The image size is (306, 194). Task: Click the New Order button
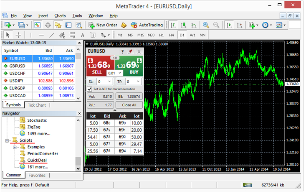coord(103,25)
